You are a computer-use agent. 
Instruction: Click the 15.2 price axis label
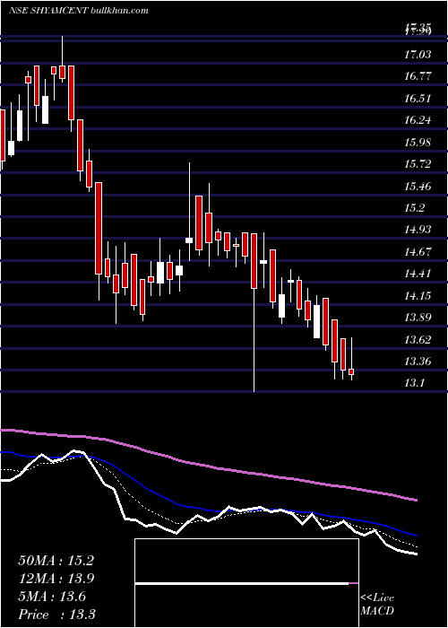tap(414, 208)
